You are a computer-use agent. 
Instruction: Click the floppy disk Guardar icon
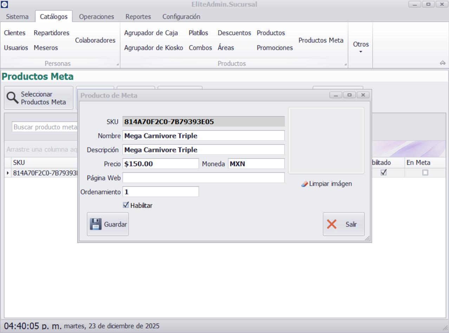(96, 224)
